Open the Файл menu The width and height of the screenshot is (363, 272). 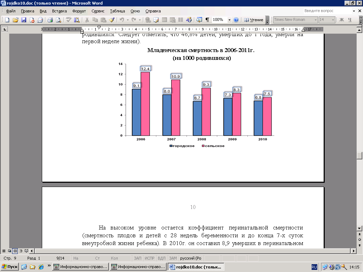click(11, 11)
